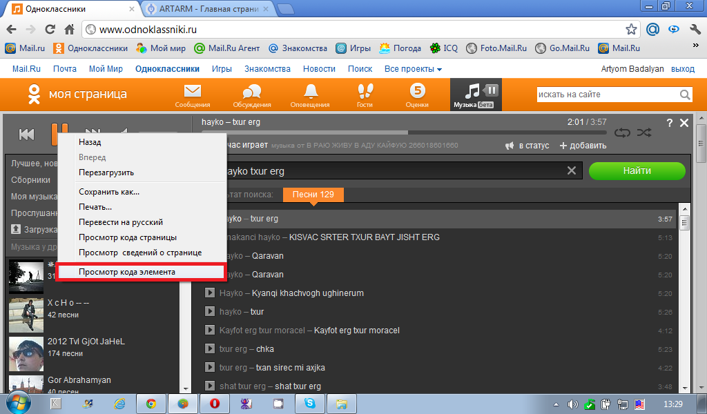Skip to previous track

tap(26, 135)
